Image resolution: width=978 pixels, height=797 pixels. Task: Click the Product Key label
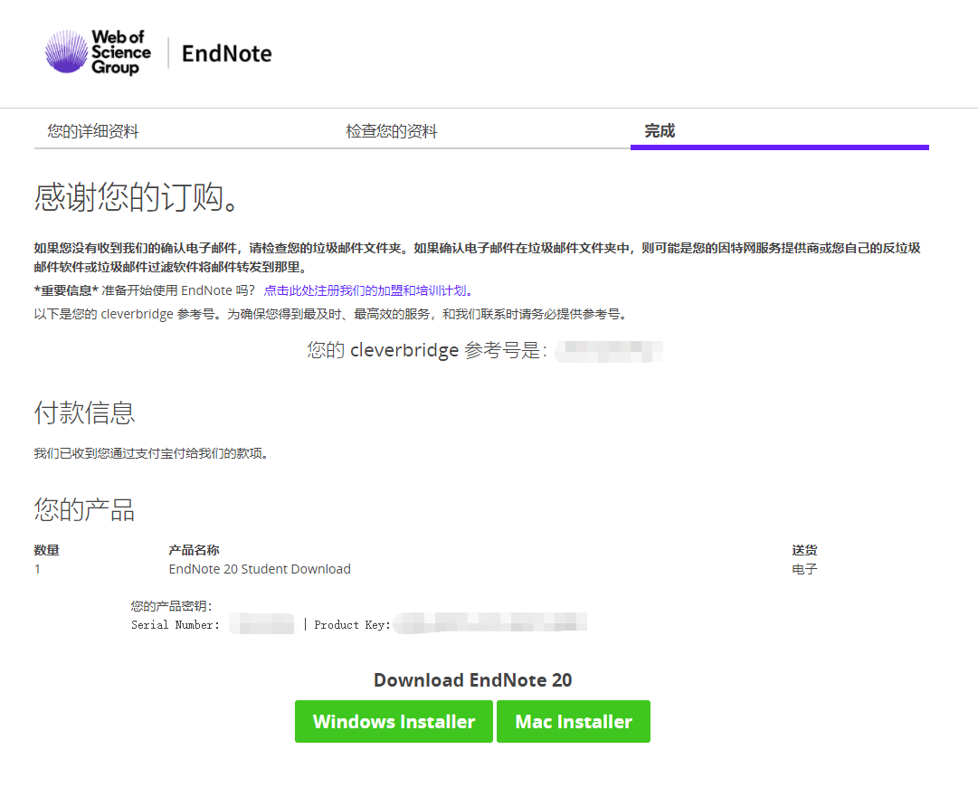(x=353, y=625)
